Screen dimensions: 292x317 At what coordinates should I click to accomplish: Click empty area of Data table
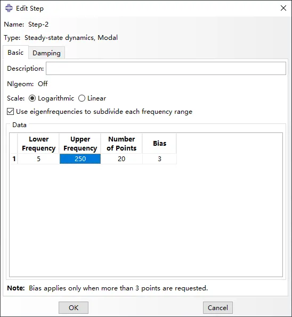pyautogui.click(x=146, y=220)
